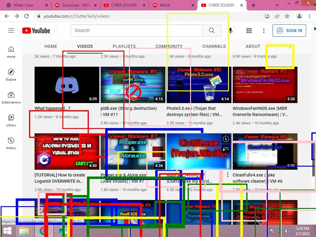Open Windows Start button
Viewport: 316px width, 237px height.
[x=7, y=231]
